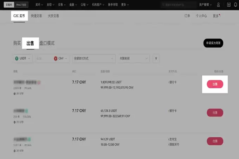239x159 pixels.
Task: Open the USDT coin dropdown
Action: pyautogui.click(x=23, y=58)
